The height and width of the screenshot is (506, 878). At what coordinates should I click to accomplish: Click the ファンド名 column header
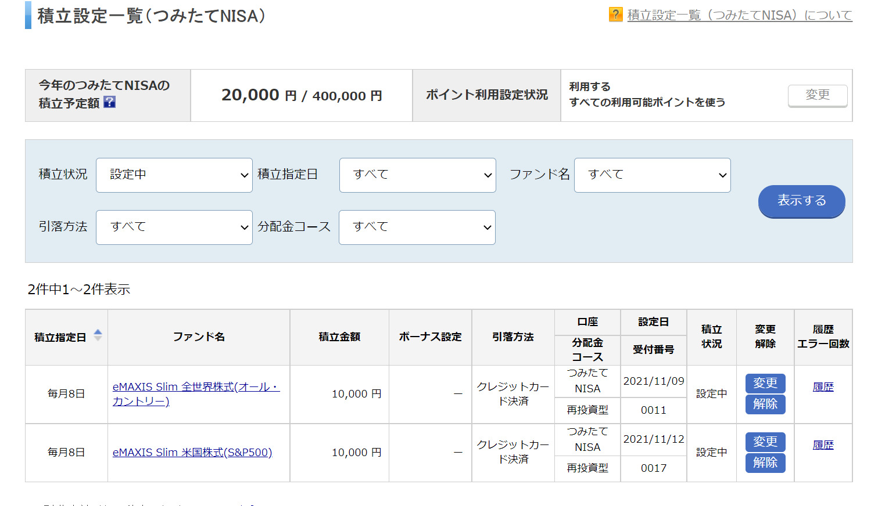pyautogui.click(x=199, y=337)
